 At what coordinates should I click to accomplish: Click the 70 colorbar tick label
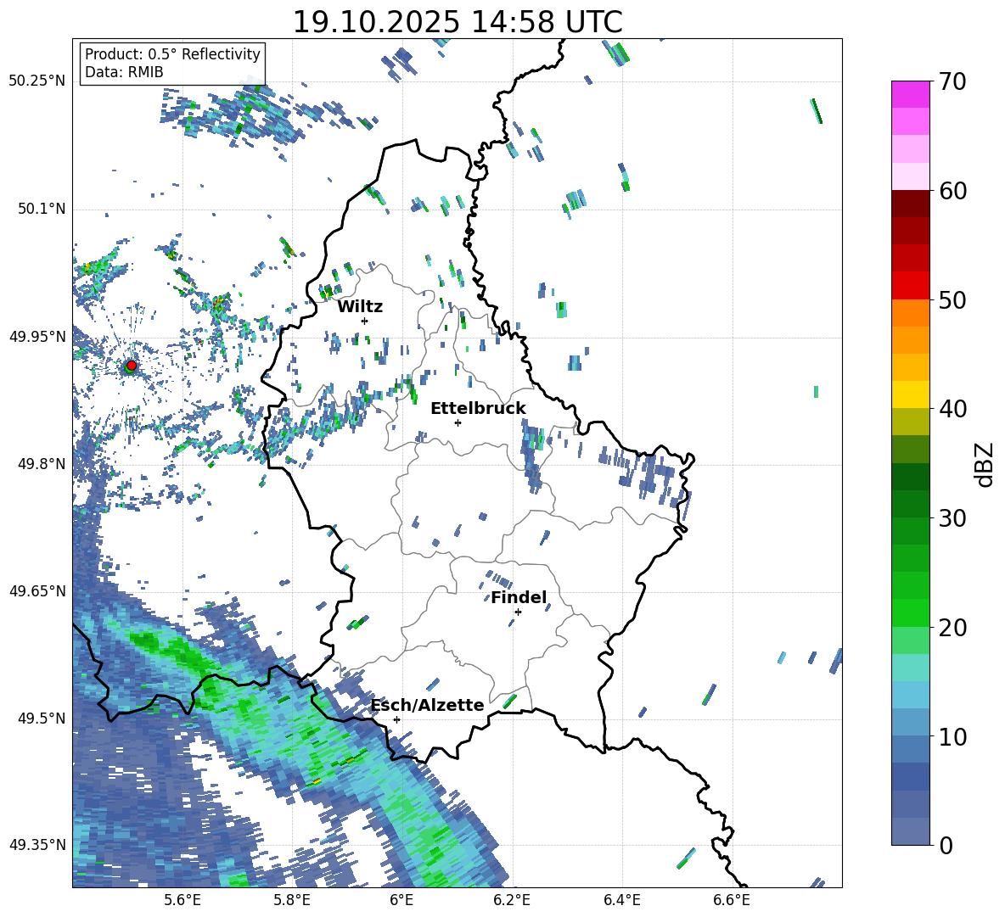(x=952, y=81)
